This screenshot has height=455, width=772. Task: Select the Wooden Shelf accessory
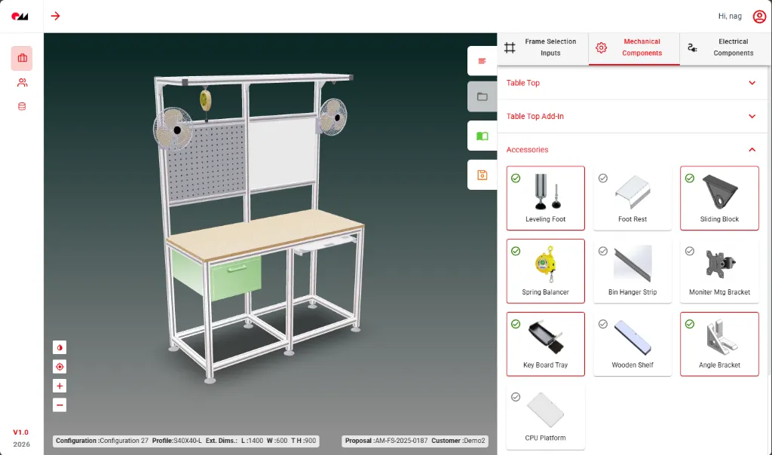tap(632, 344)
